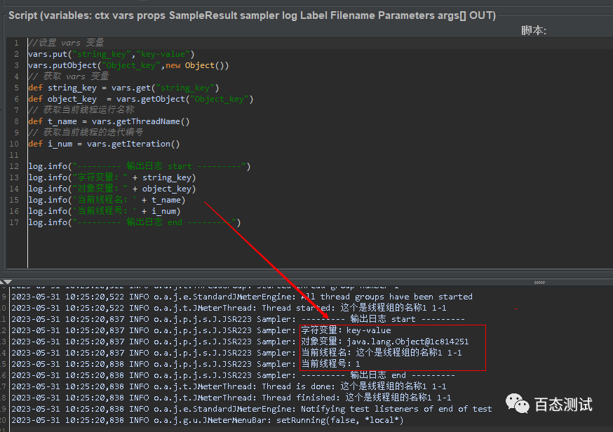
Task: Click the log.info '输出日志 end' code line
Action: point(135,222)
